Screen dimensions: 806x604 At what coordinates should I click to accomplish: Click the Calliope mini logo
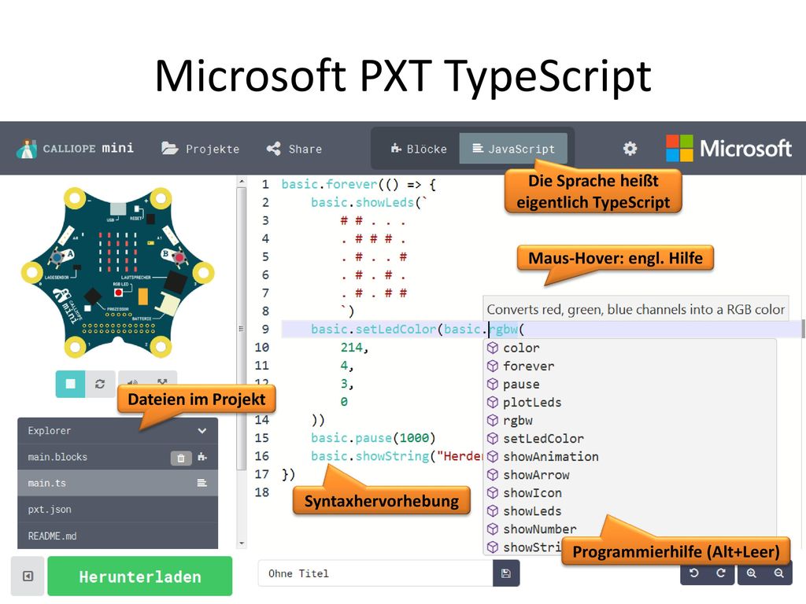coord(75,149)
